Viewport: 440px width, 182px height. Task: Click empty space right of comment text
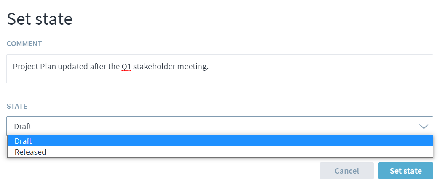(x=320, y=67)
